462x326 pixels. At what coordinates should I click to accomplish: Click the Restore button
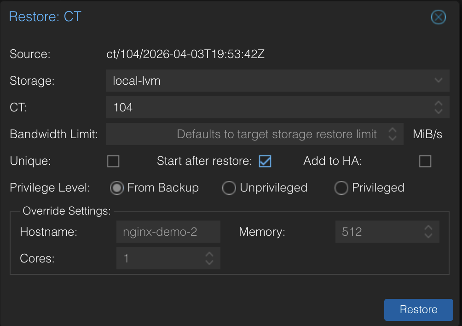418,309
